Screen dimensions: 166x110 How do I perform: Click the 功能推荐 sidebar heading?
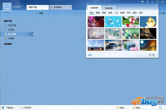point(8,44)
